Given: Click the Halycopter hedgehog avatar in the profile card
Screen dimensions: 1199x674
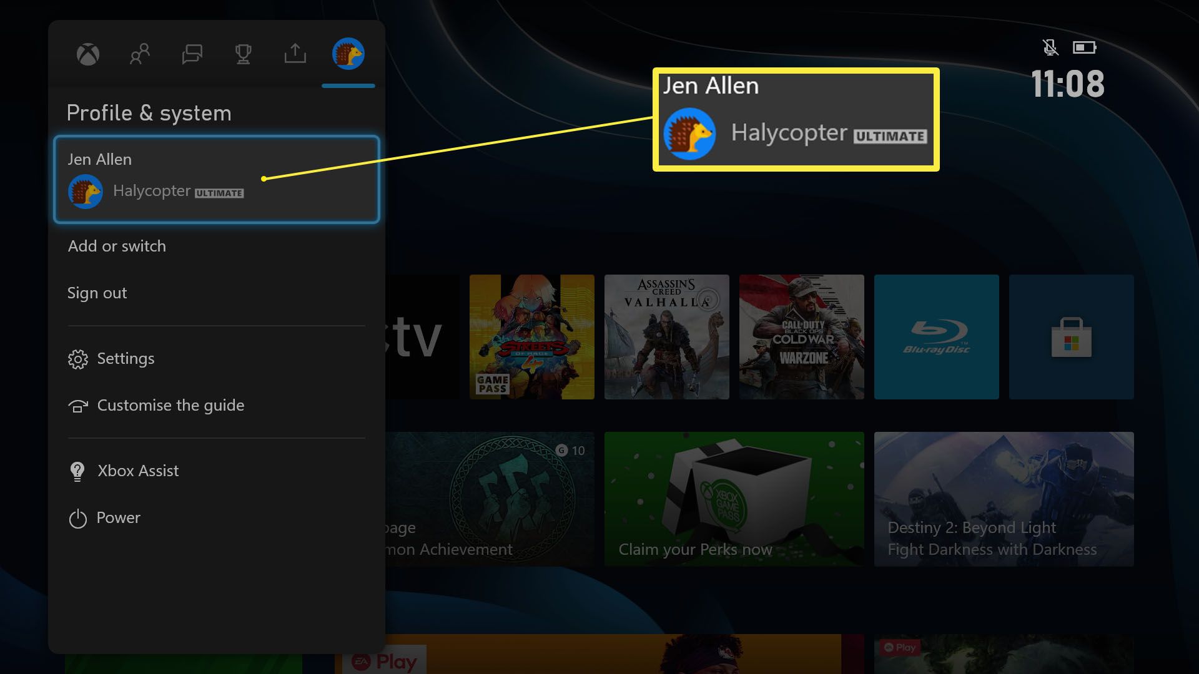Looking at the screenshot, I should click(86, 191).
